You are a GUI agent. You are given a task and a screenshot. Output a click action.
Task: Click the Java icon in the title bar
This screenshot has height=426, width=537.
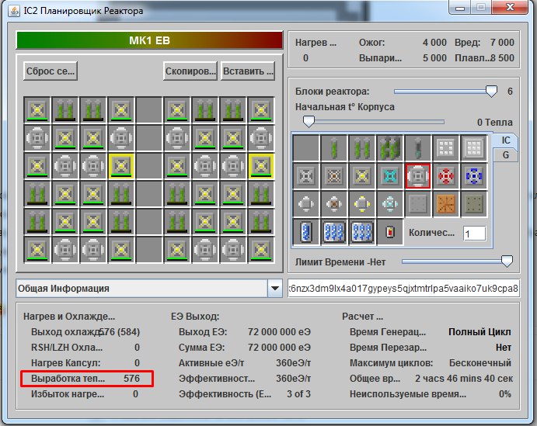click(14, 11)
